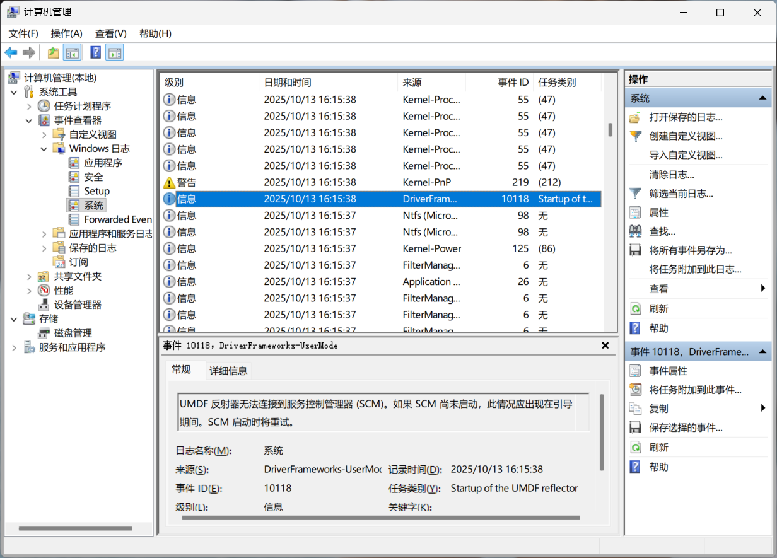
Task: Click 帮助 link under 系统 section
Action: (659, 328)
